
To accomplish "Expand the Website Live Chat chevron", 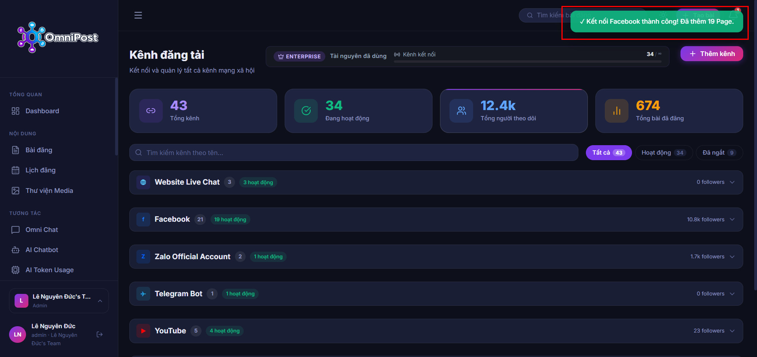I will pyautogui.click(x=732, y=182).
